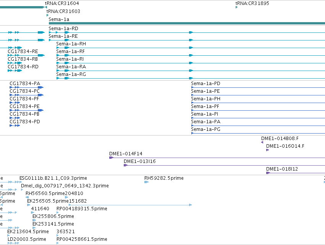Select EST EK255806.5prime
325x245 pixels.
[x=53, y=216]
